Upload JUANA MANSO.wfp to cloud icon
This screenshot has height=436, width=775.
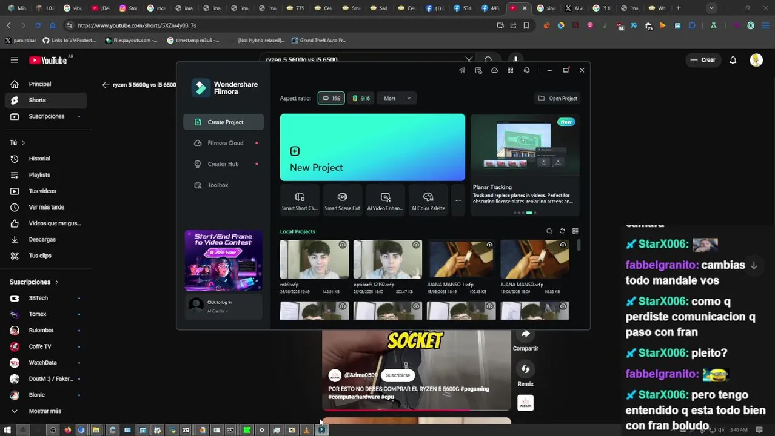563,245
